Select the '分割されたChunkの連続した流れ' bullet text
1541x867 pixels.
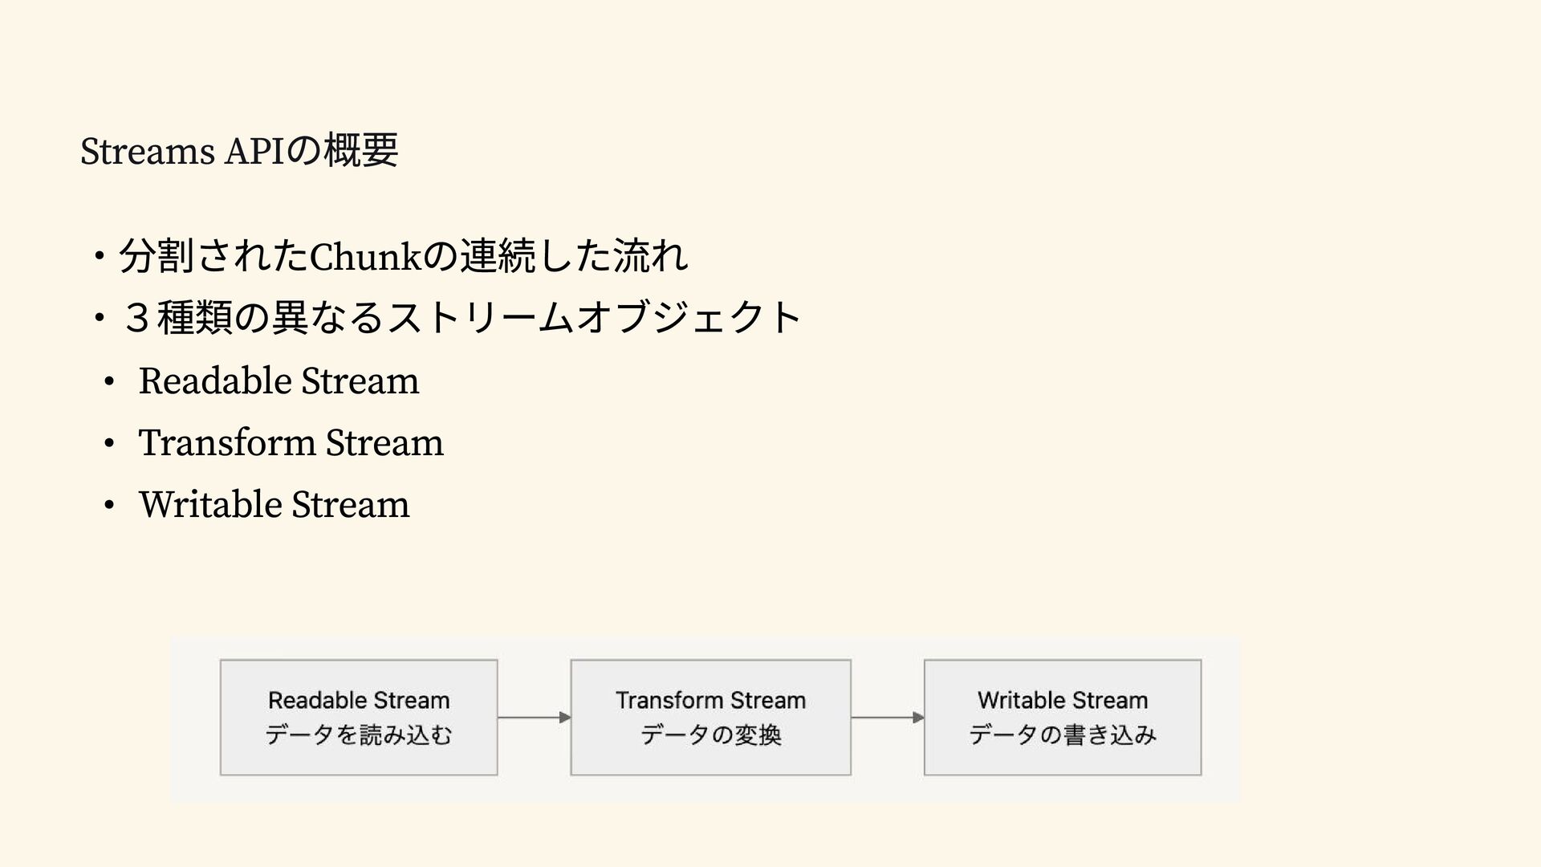point(404,256)
